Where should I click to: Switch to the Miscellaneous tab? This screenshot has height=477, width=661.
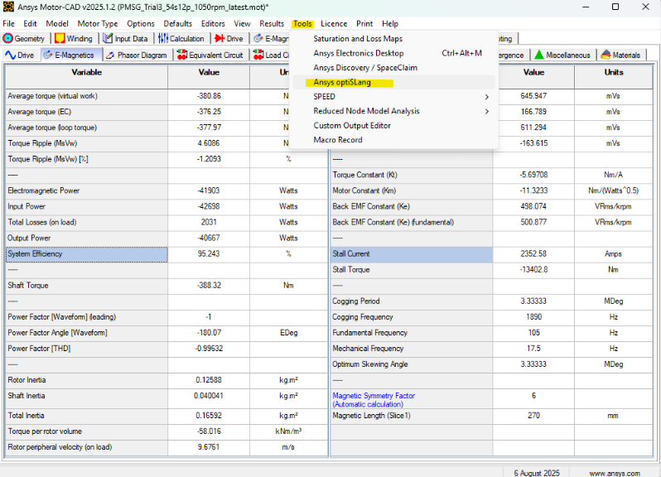pyautogui.click(x=562, y=55)
